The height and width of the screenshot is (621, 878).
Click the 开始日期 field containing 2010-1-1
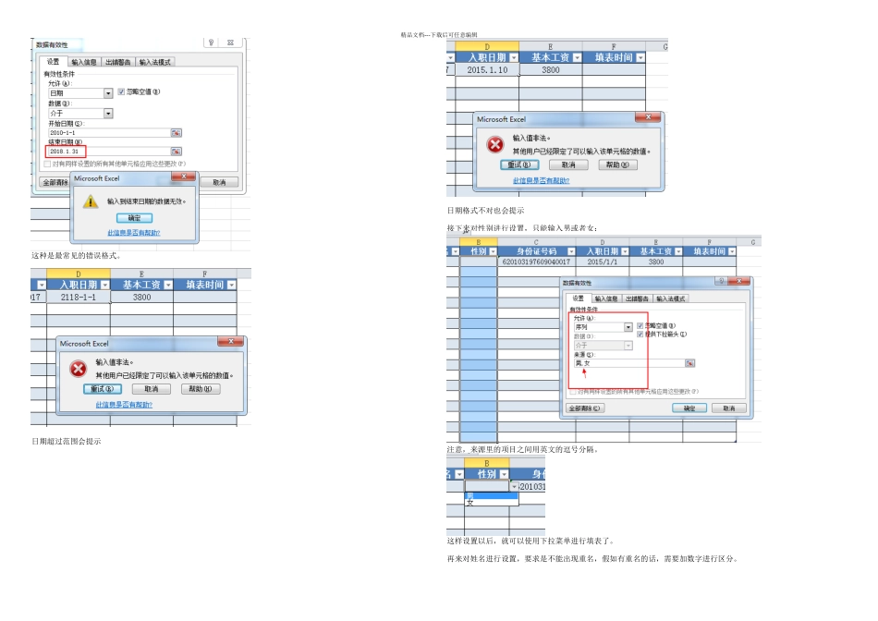109,133
